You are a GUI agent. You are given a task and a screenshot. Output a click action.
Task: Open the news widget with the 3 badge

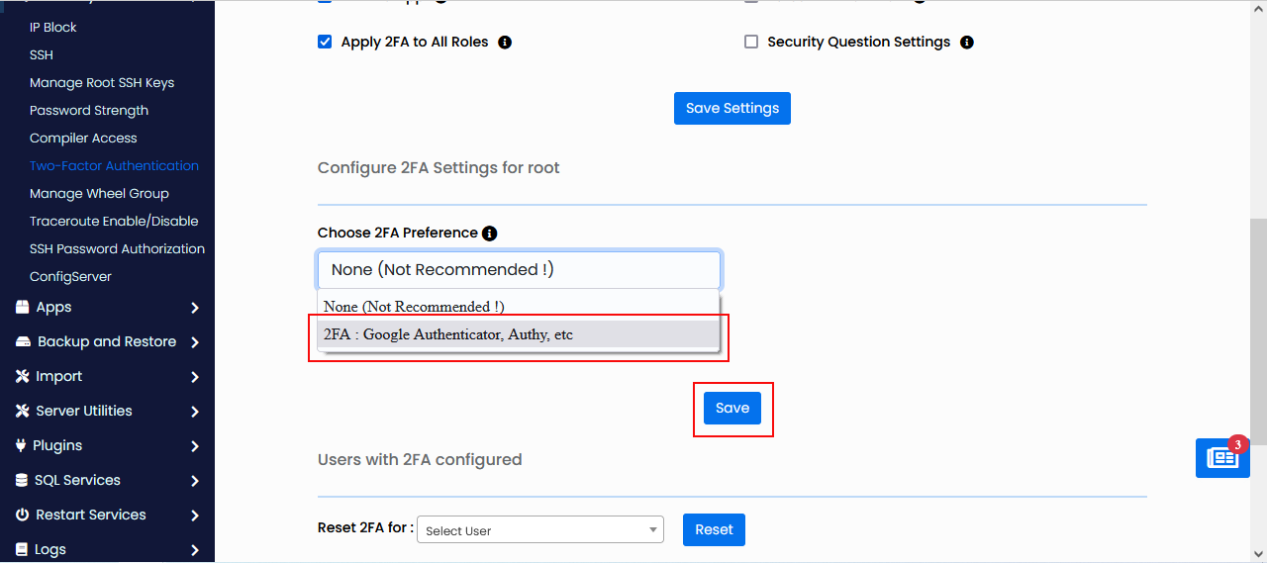click(1222, 458)
